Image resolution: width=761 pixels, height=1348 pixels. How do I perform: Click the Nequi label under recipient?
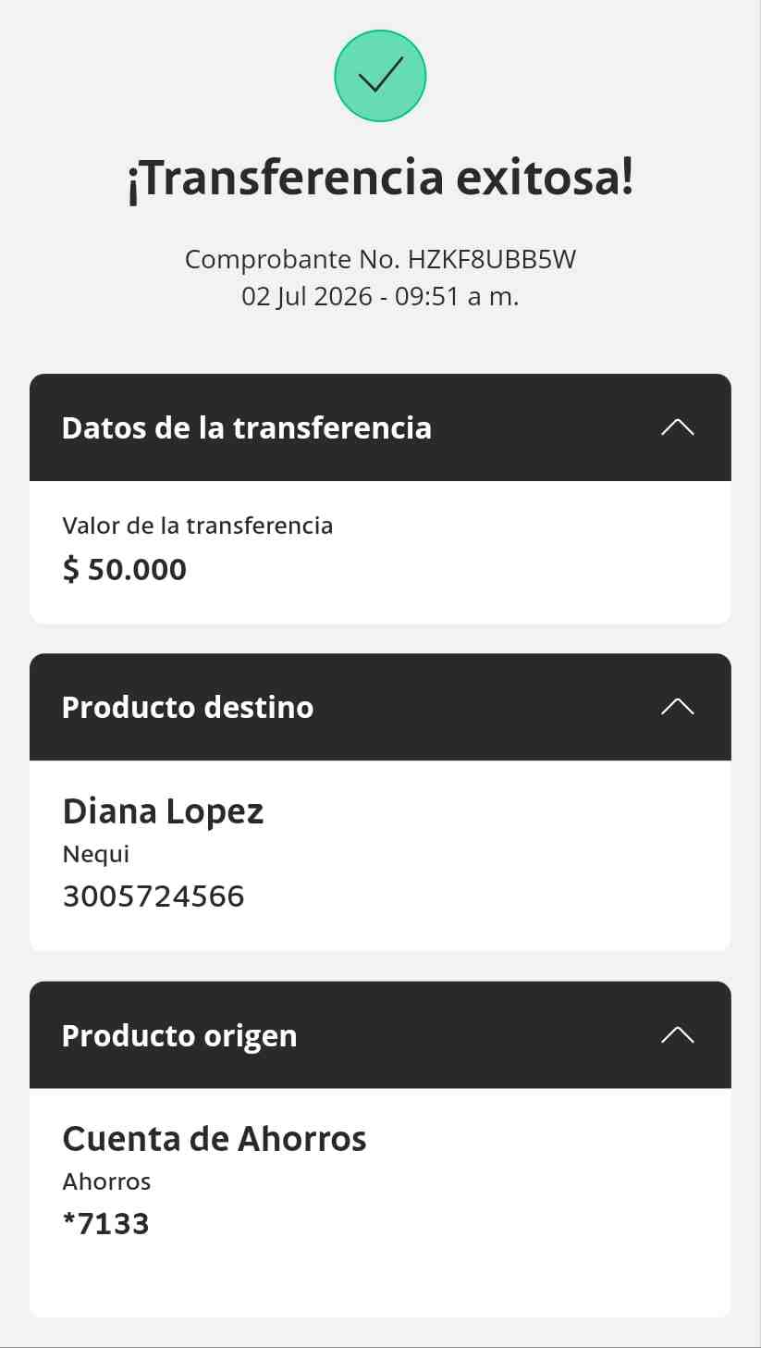(96, 855)
